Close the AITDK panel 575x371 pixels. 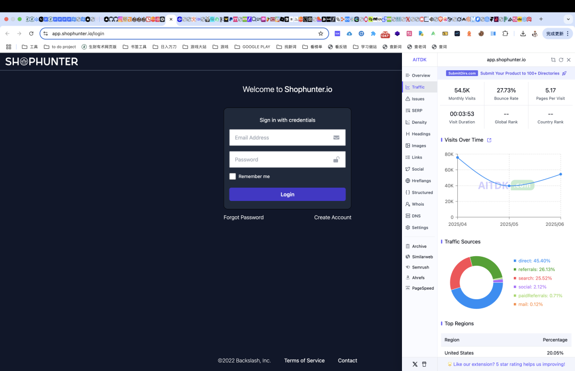point(569,60)
